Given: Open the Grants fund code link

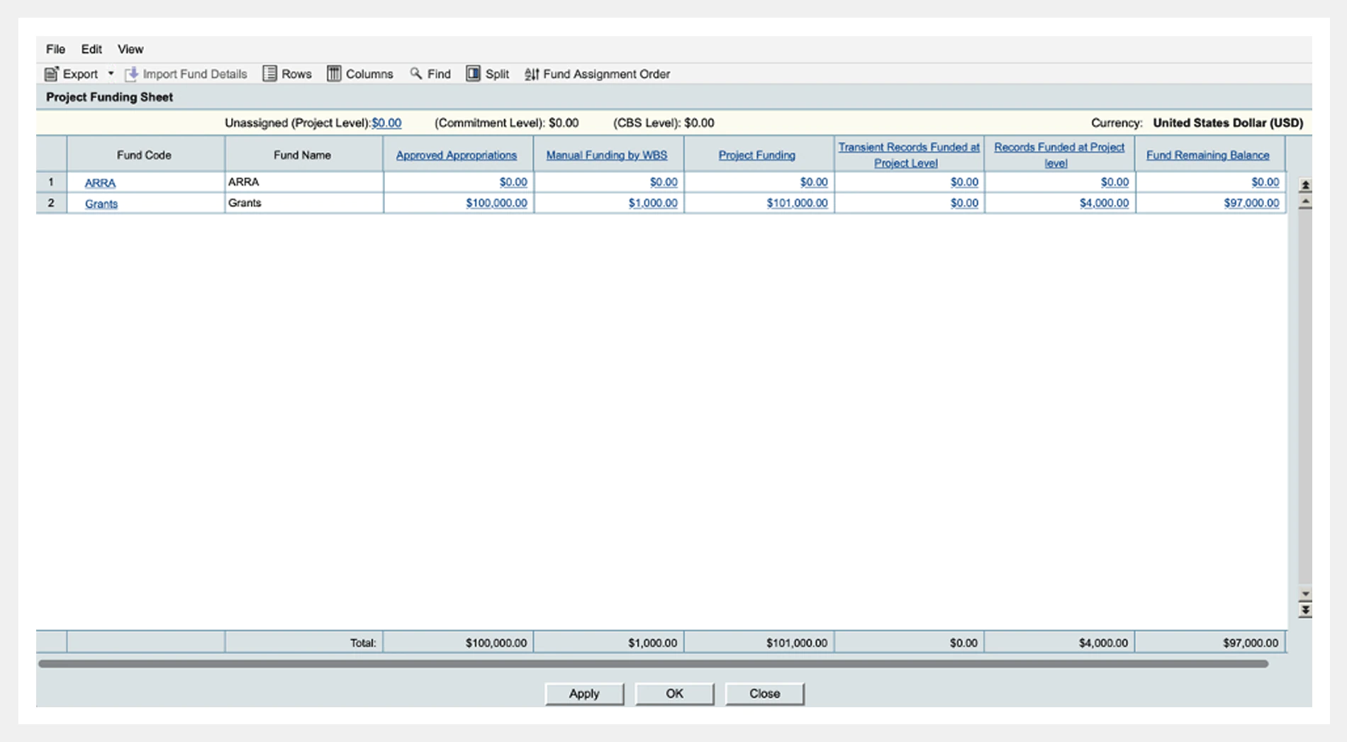Looking at the screenshot, I should [101, 204].
